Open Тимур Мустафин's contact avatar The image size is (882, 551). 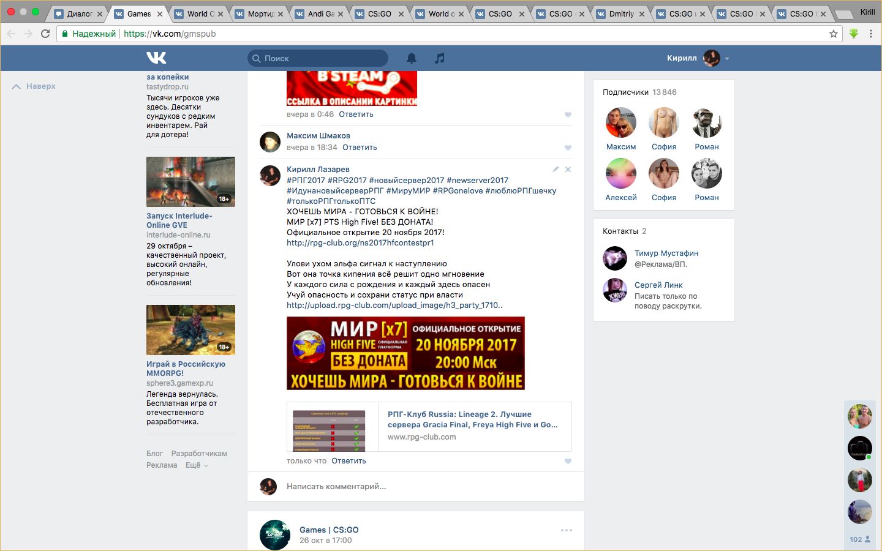tap(615, 258)
